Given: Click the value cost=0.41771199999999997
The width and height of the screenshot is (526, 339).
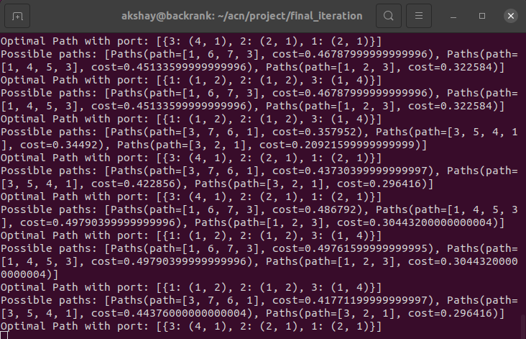Looking at the screenshot, I should [x=350, y=300].
